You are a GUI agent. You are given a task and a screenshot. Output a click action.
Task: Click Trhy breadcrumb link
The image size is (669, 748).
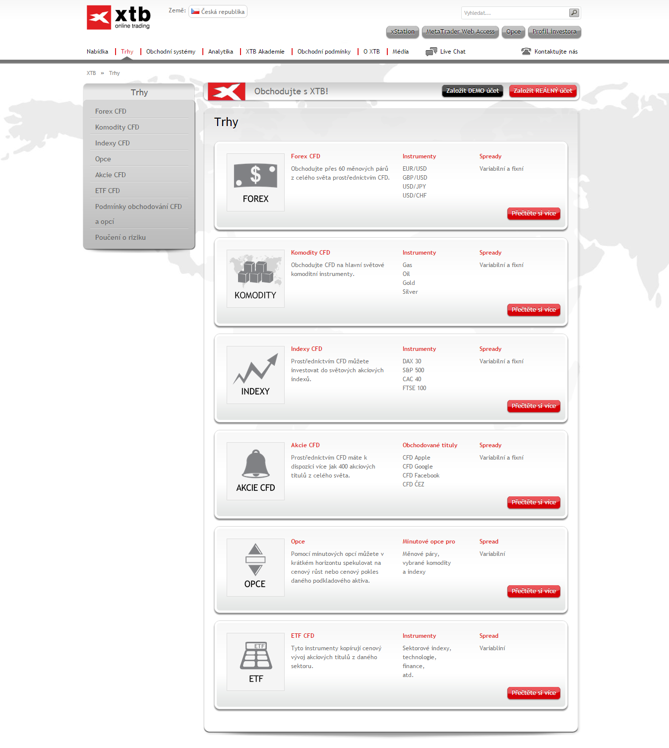coord(115,73)
